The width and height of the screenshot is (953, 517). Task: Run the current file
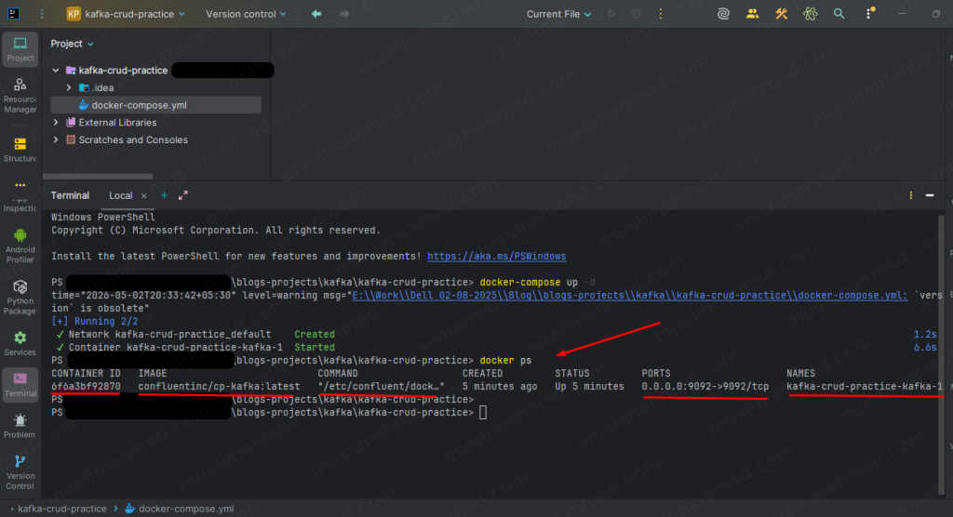(611, 13)
